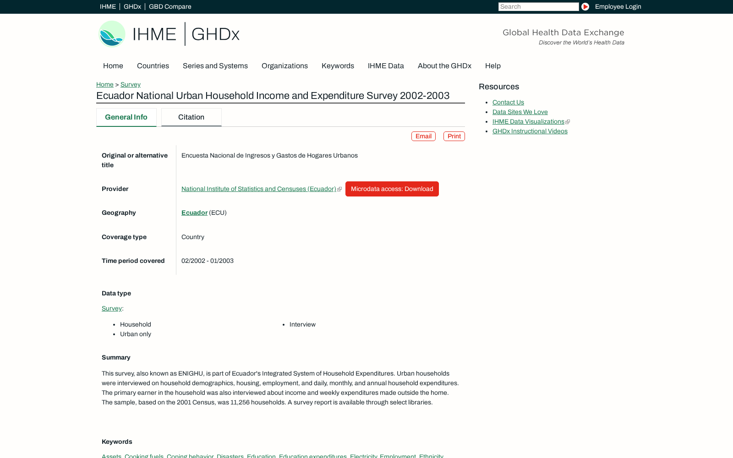Click external link icon beside the National Institute link
The image size is (733, 458).
[x=339, y=189]
